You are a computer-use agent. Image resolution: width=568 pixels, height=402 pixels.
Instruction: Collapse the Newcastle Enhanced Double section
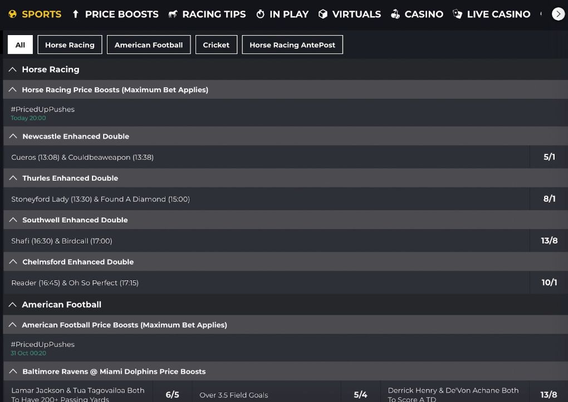point(12,136)
